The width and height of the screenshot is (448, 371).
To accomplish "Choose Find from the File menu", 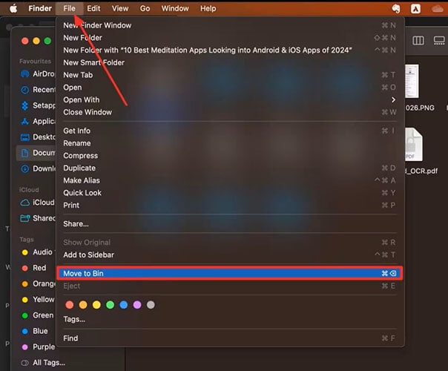I will [230, 338].
